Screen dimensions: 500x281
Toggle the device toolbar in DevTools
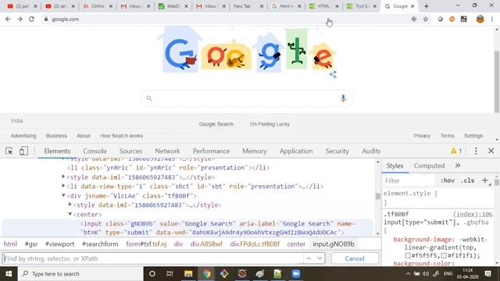tap(23, 151)
